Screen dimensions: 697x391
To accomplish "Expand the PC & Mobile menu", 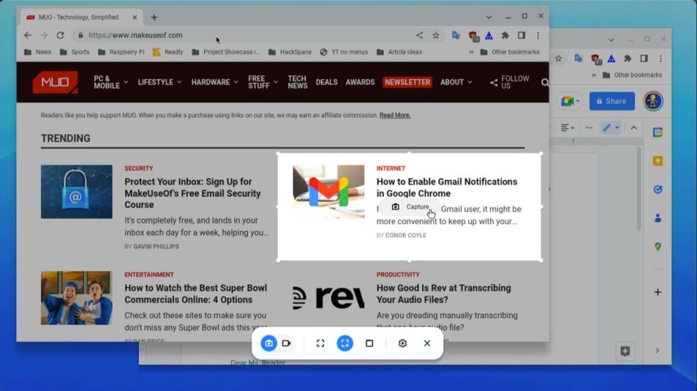I will [x=111, y=82].
